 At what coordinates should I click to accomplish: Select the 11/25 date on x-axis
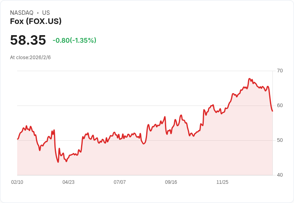point(222,182)
